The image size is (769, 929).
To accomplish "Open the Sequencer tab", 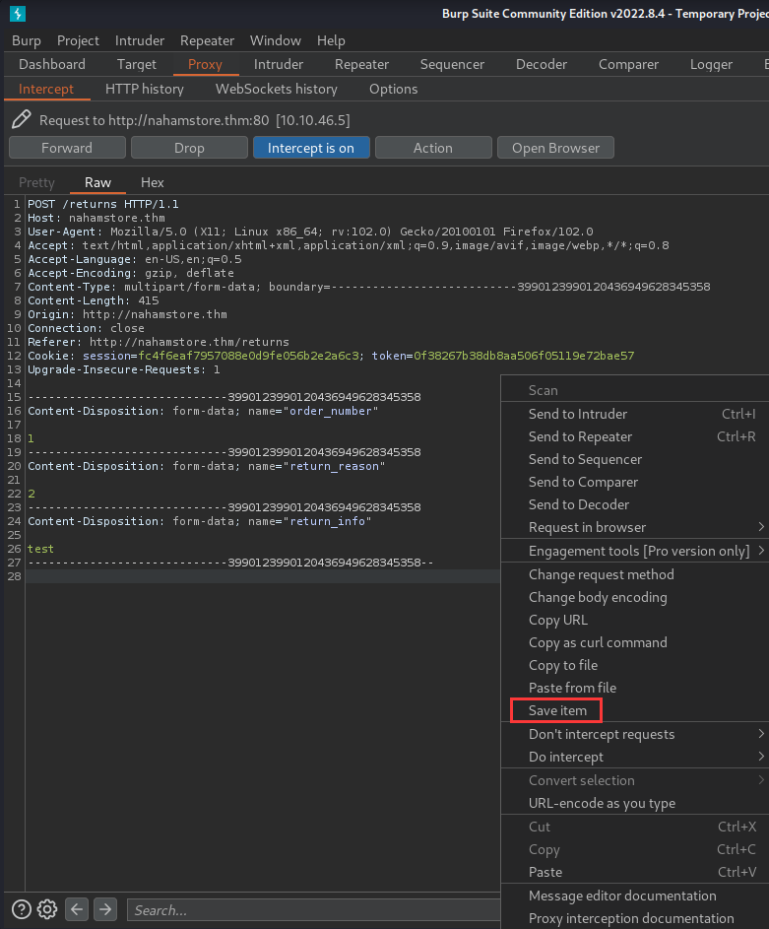I will [x=452, y=64].
